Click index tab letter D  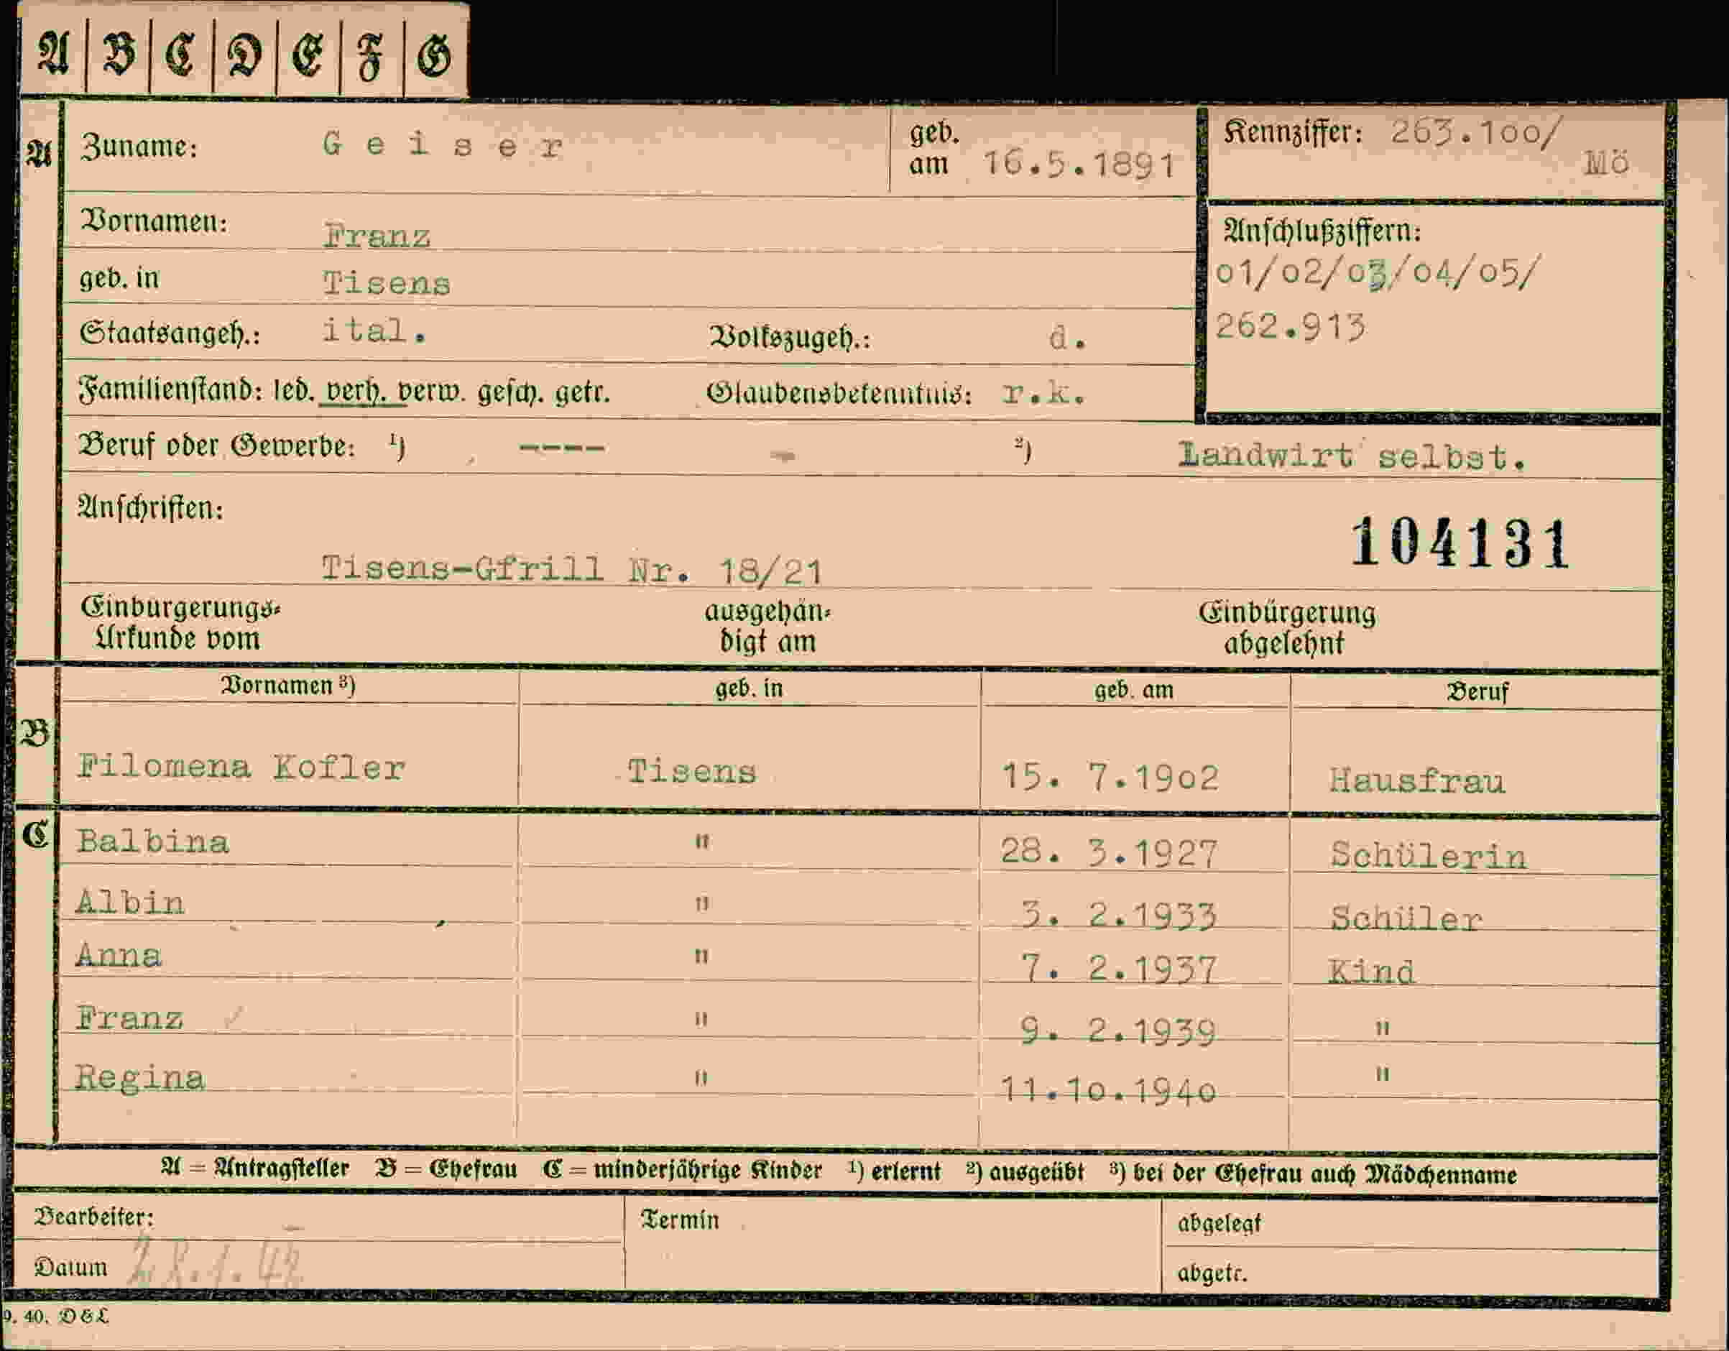(x=244, y=56)
